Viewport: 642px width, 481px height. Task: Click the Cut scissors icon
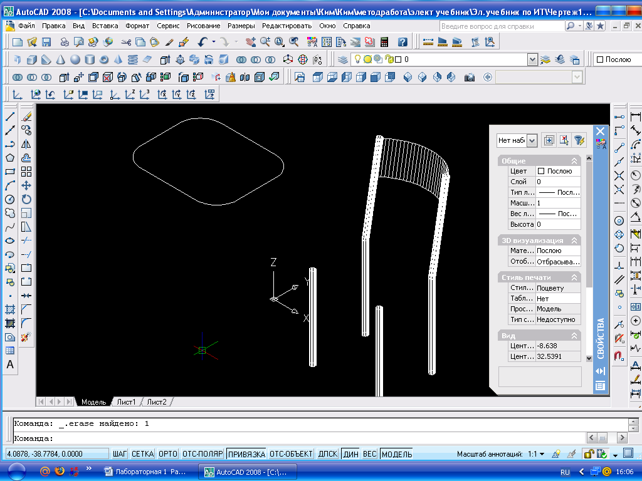pos(126,42)
